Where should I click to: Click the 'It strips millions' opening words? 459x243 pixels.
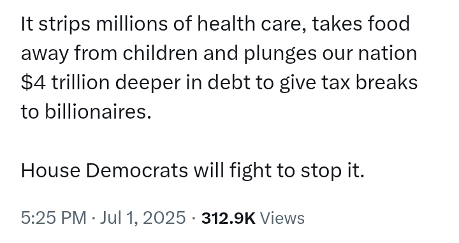tap(94, 24)
